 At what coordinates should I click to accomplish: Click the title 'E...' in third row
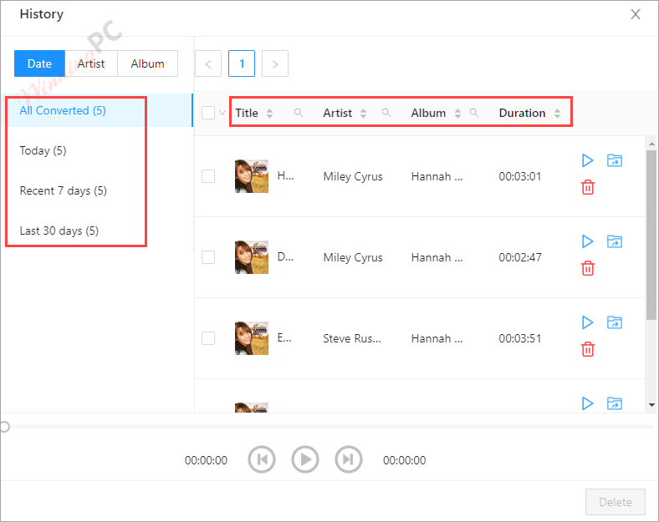click(x=284, y=338)
